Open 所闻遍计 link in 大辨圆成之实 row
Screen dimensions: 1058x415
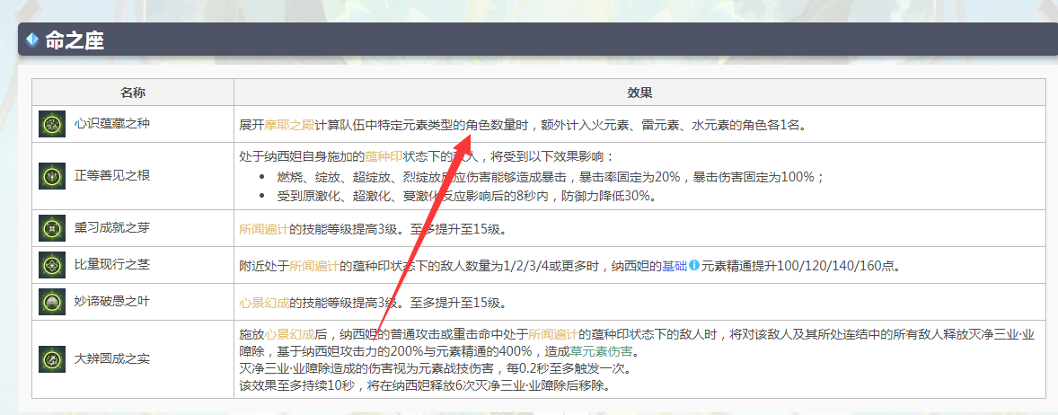tap(553, 334)
